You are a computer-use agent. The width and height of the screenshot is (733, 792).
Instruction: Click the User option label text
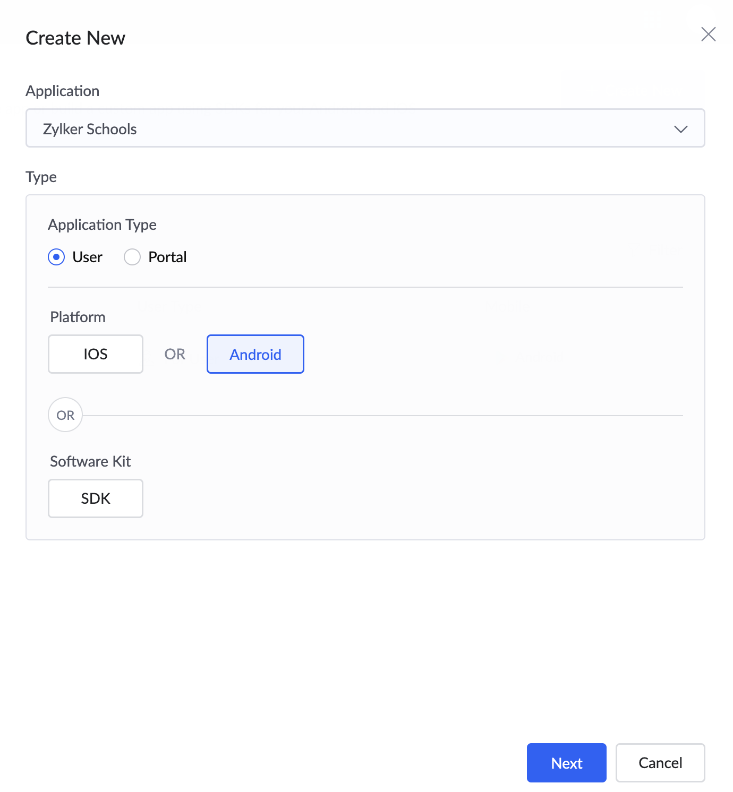(88, 257)
